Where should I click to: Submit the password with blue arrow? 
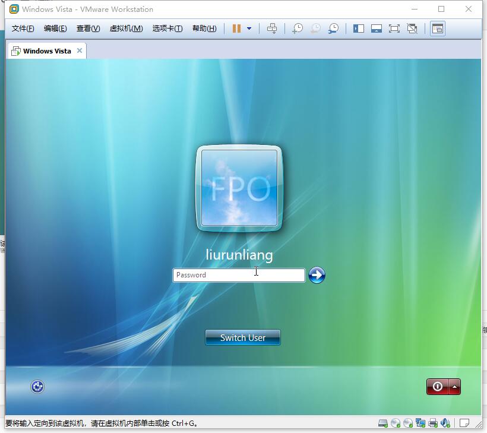click(x=317, y=275)
